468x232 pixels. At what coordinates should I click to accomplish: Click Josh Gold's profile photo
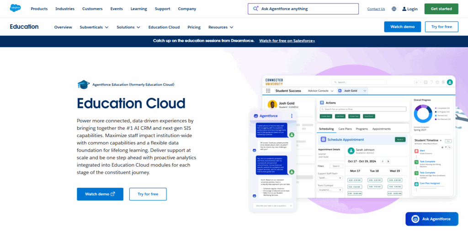point(272,105)
